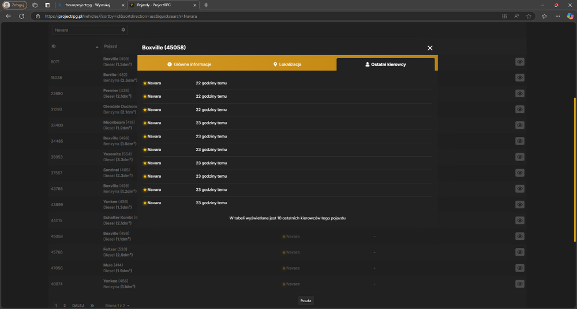Open search settings gear icon
The image size is (577, 309).
[x=123, y=30]
